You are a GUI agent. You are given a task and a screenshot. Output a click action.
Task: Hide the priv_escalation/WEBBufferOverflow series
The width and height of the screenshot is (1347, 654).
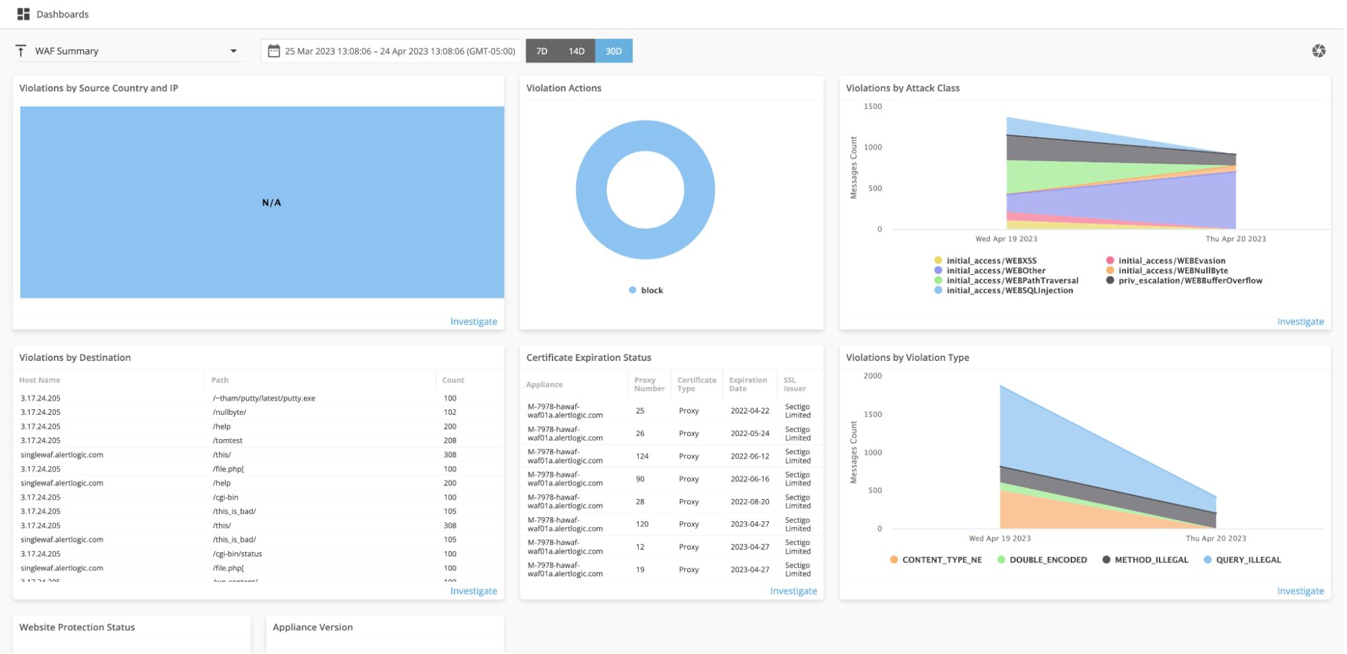(1190, 281)
